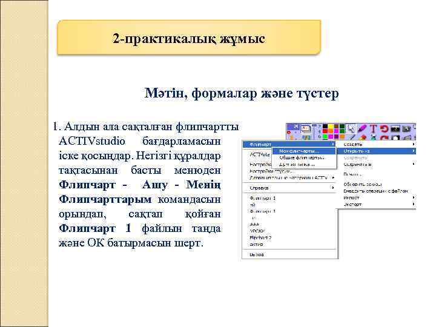This screenshot has width=436, height=327.
Task: Click the red Redo arrow icon
Action: tap(384, 137)
